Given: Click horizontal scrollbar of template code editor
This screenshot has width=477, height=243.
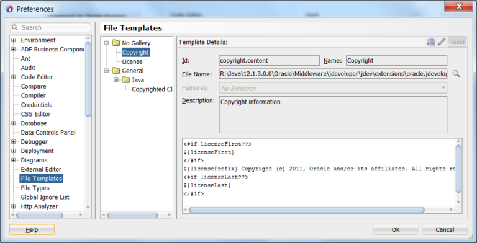Looking at the screenshot, I should coord(307,210).
